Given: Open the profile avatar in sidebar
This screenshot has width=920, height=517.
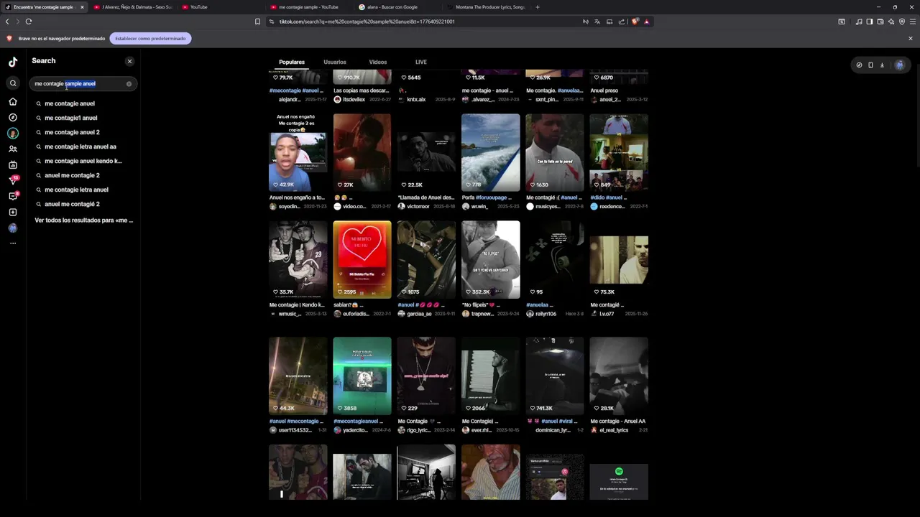Looking at the screenshot, I should click(x=13, y=228).
